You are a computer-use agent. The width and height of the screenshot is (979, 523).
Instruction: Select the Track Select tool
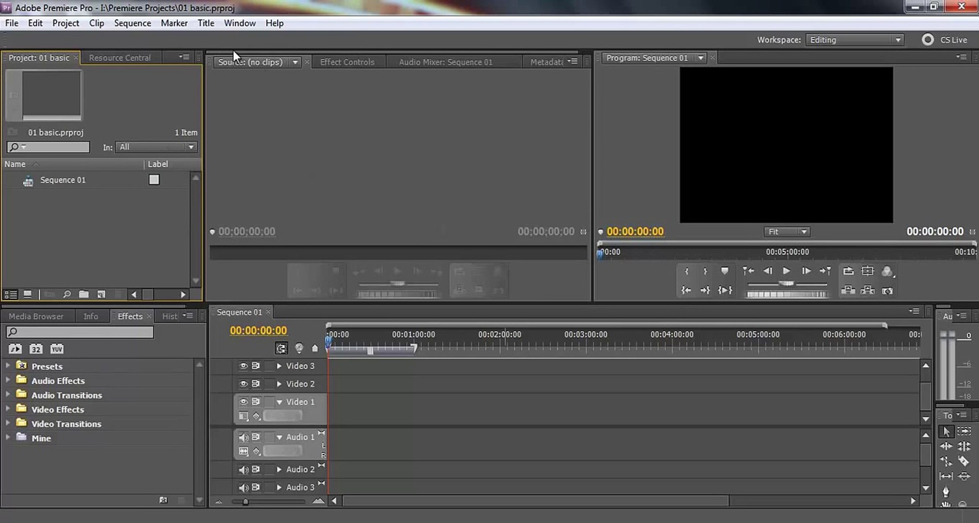964,431
